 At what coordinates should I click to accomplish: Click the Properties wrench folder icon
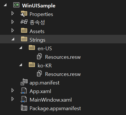coord(24,14)
